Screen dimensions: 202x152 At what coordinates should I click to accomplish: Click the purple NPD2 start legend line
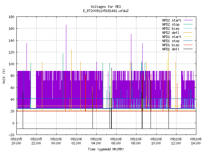pyautogui.click(x=188, y=20)
